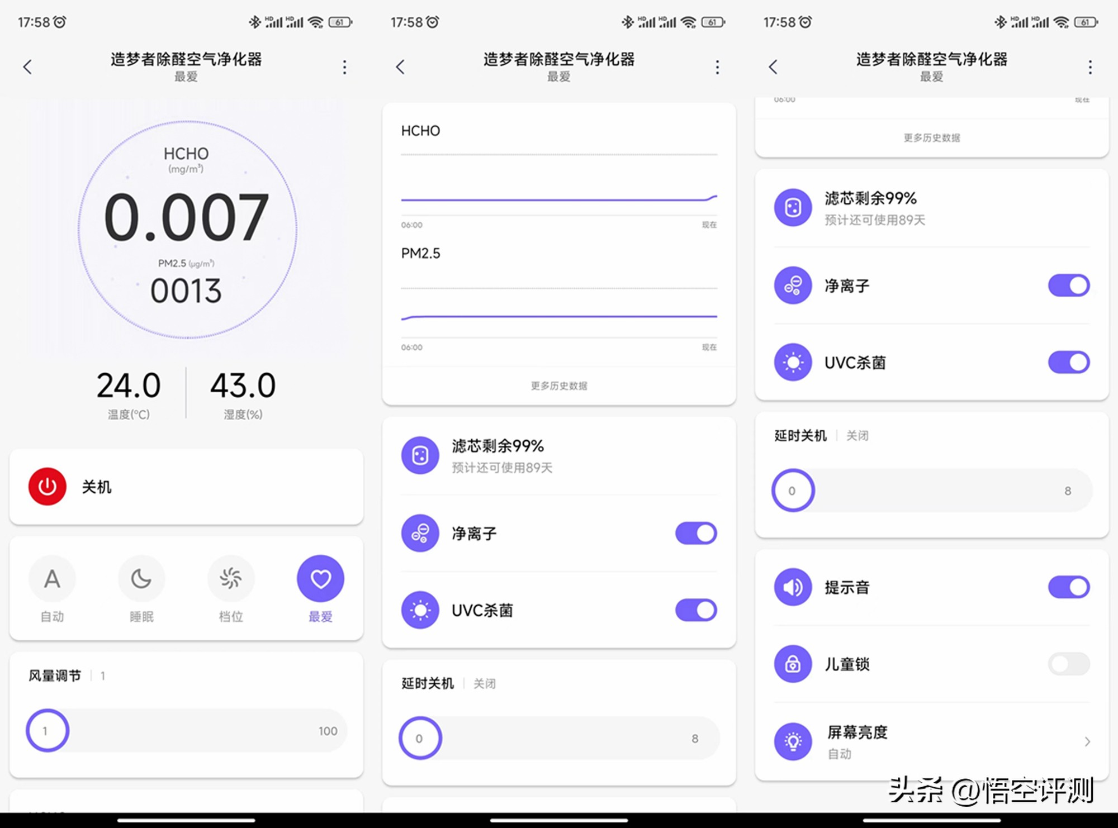Open the 滤芯剩余 filter status icon
1118x828 pixels.
[x=420, y=456]
